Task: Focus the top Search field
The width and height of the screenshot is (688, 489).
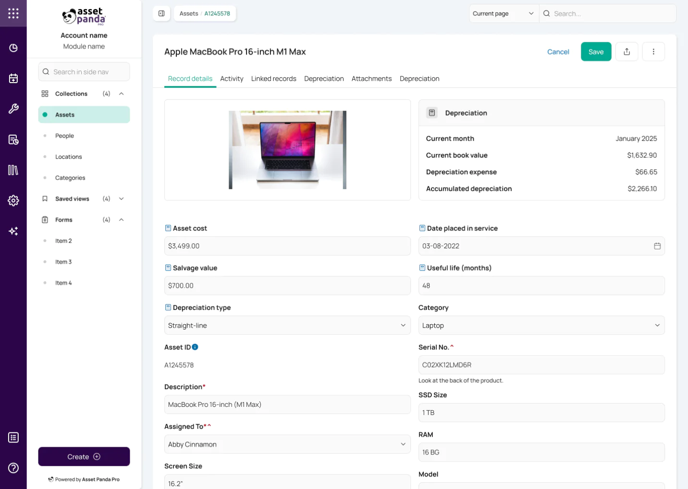Action: (x=608, y=13)
